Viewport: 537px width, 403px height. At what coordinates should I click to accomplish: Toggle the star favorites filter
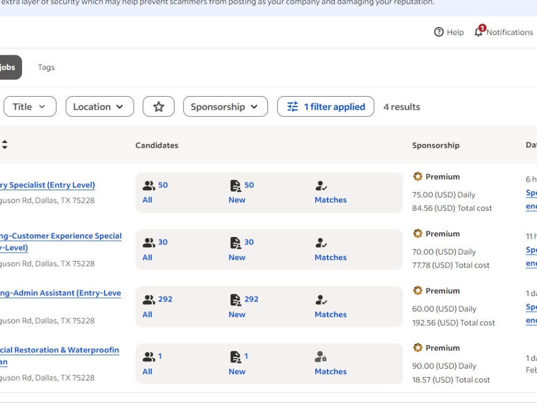pyautogui.click(x=158, y=106)
